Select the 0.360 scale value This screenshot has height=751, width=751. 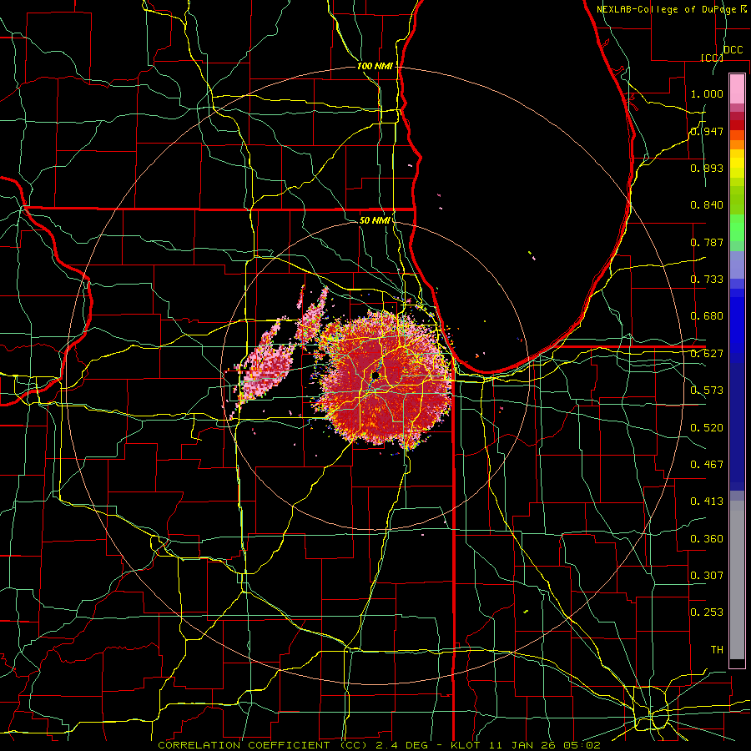point(707,539)
